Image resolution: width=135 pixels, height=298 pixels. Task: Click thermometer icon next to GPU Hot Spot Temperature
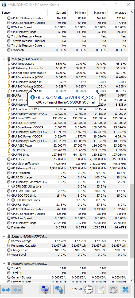pyautogui.click(x=9, y=73)
